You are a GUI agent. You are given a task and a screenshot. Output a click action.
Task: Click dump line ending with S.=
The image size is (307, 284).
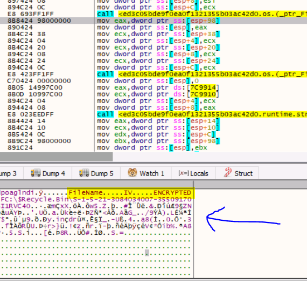[x=96, y=233]
